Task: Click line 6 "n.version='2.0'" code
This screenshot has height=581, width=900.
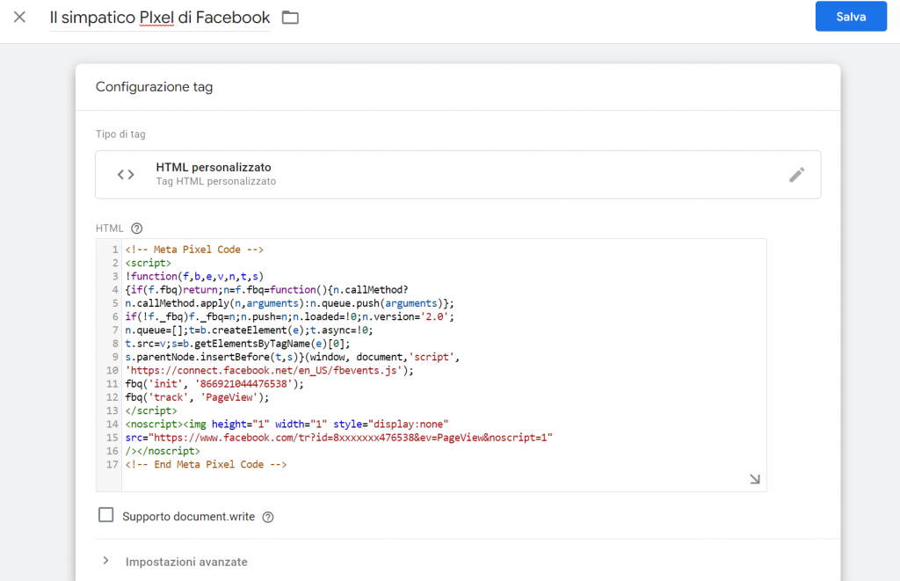Action: pyautogui.click(x=290, y=317)
